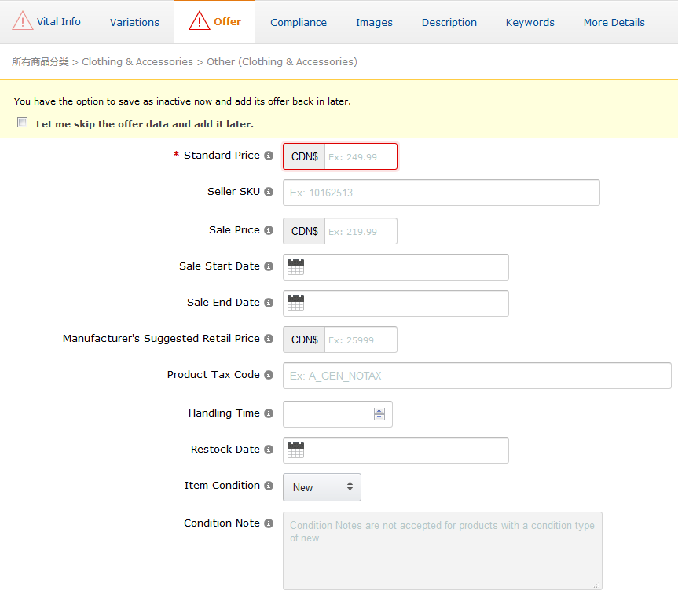This screenshot has height=602, width=678.
Task: Click the Handling Time spinner arrows
Action: pos(379,414)
